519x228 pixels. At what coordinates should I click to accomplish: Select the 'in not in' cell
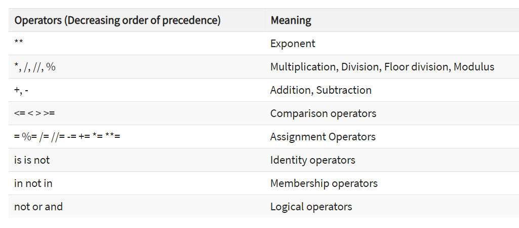pos(33,183)
